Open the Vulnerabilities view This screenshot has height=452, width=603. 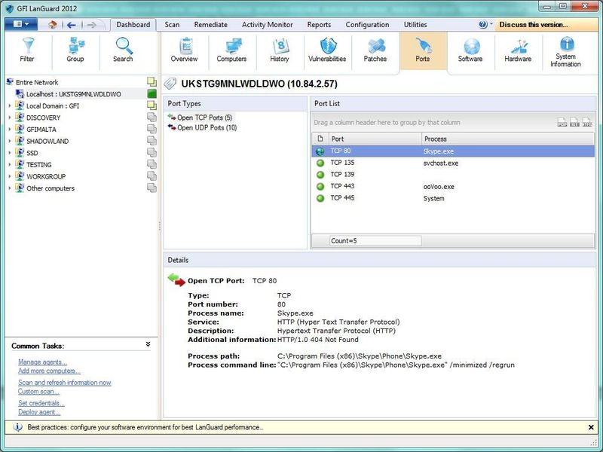tap(327, 50)
